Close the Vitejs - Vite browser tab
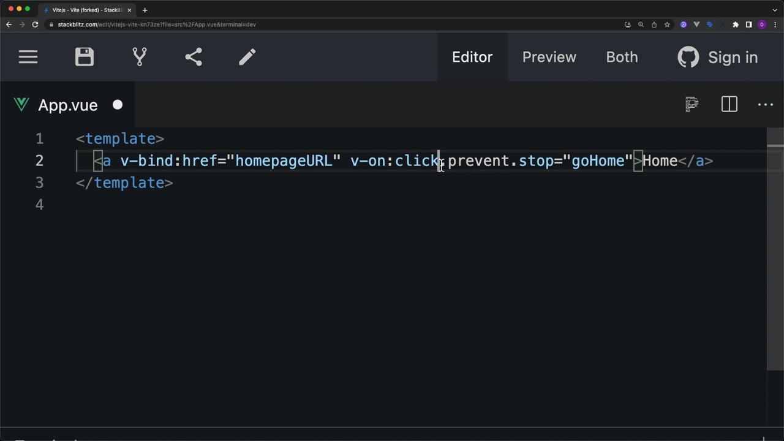The height and width of the screenshot is (441, 784). [129, 10]
